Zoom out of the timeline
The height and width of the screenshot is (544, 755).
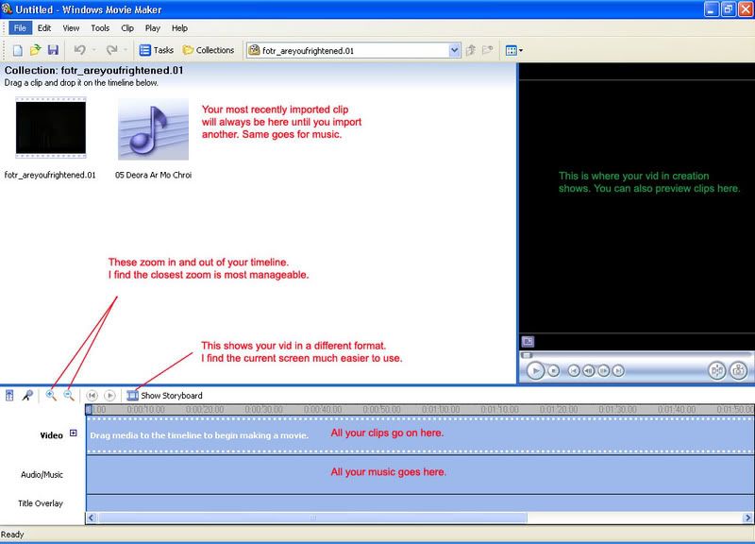(69, 396)
